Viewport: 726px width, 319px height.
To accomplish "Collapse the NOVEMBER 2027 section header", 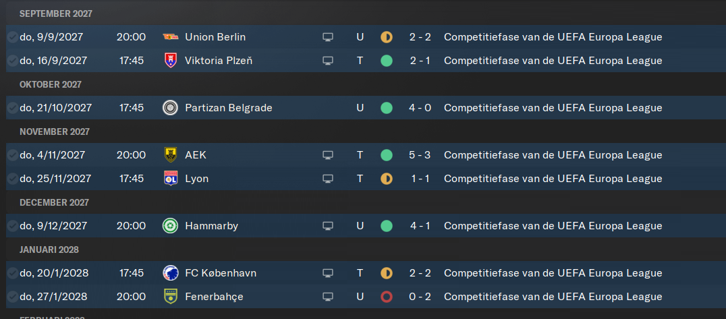I will point(54,132).
